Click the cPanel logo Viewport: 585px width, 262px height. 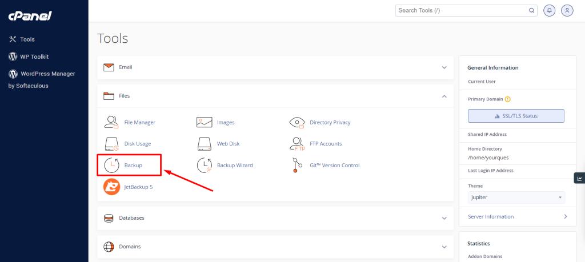30,16
